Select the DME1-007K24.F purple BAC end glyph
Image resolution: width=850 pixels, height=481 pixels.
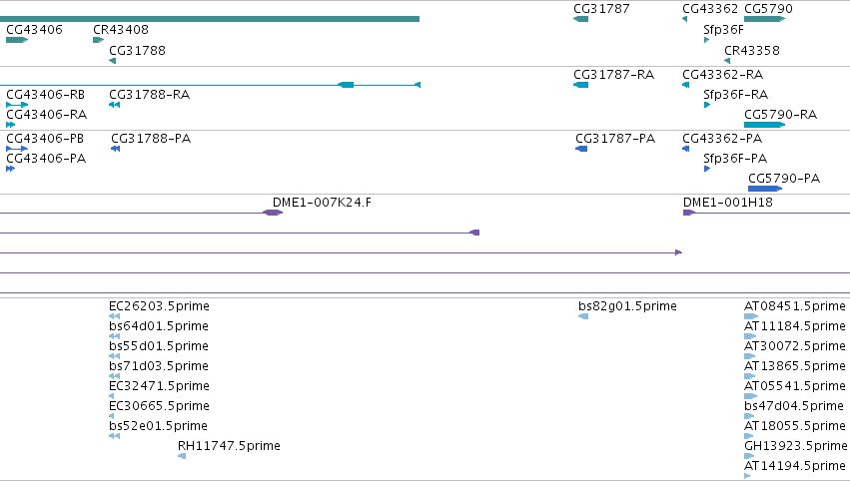(x=273, y=213)
